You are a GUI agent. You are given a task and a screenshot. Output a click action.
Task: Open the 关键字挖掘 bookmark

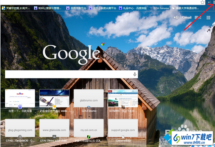(16, 8)
